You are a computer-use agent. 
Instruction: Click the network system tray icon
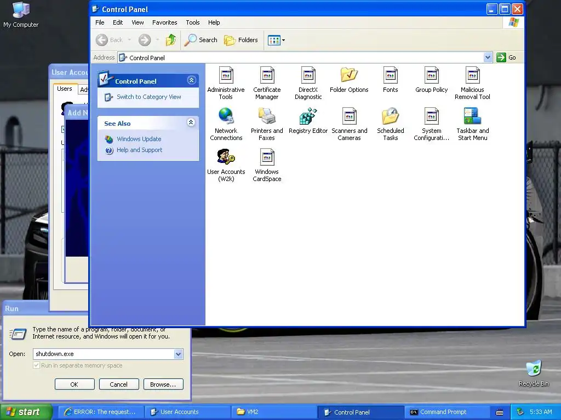pos(520,412)
